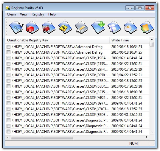This screenshot has width=160, height=151.
Task: Open the wrench and screwdriver tools icon
Action: pos(81,27)
